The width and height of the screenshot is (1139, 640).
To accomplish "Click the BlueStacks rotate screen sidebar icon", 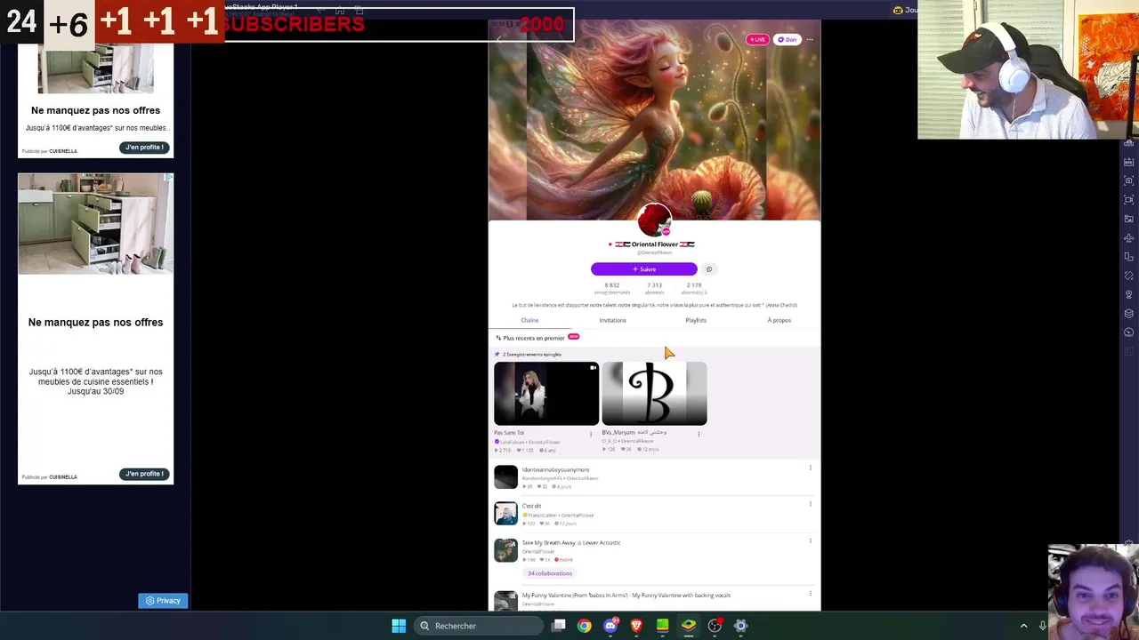I will click(x=1129, y=257).
